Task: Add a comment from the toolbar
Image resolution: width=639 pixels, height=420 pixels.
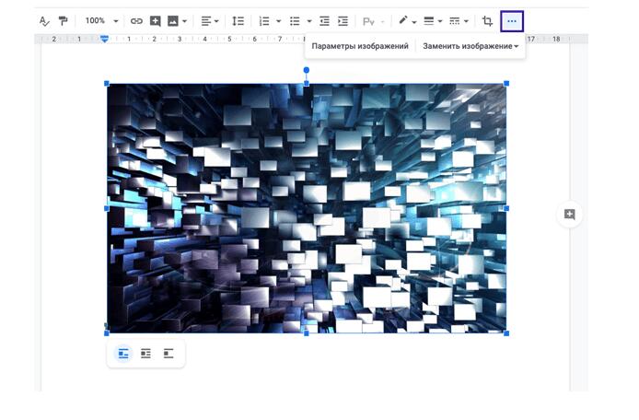Action: click(155, 20)
